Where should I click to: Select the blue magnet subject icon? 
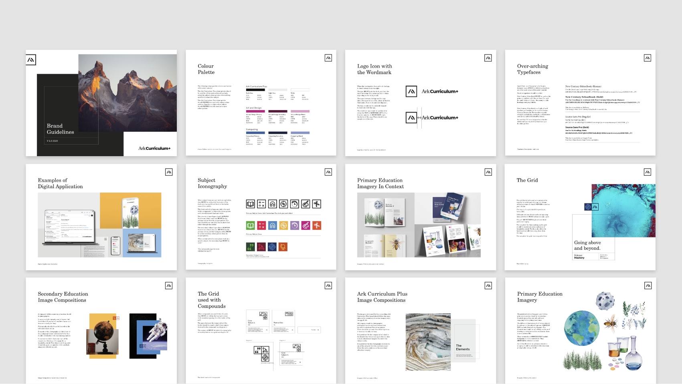(273, 226)
